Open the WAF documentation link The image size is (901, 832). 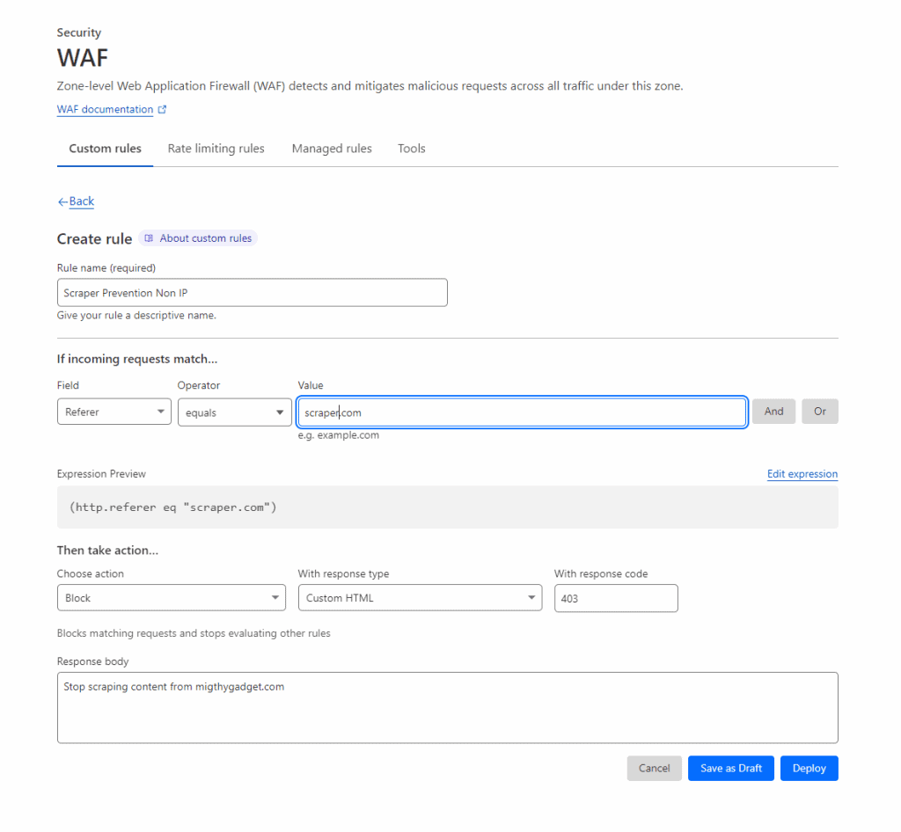pos(105,110)
